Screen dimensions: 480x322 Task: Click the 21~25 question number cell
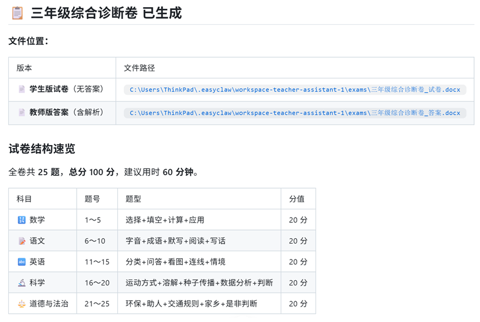click(97, 304)
